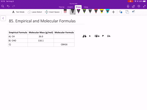Add a new pen with the plus
The height and width of the screenshot is (110, 147).
(x=113, y=12)
